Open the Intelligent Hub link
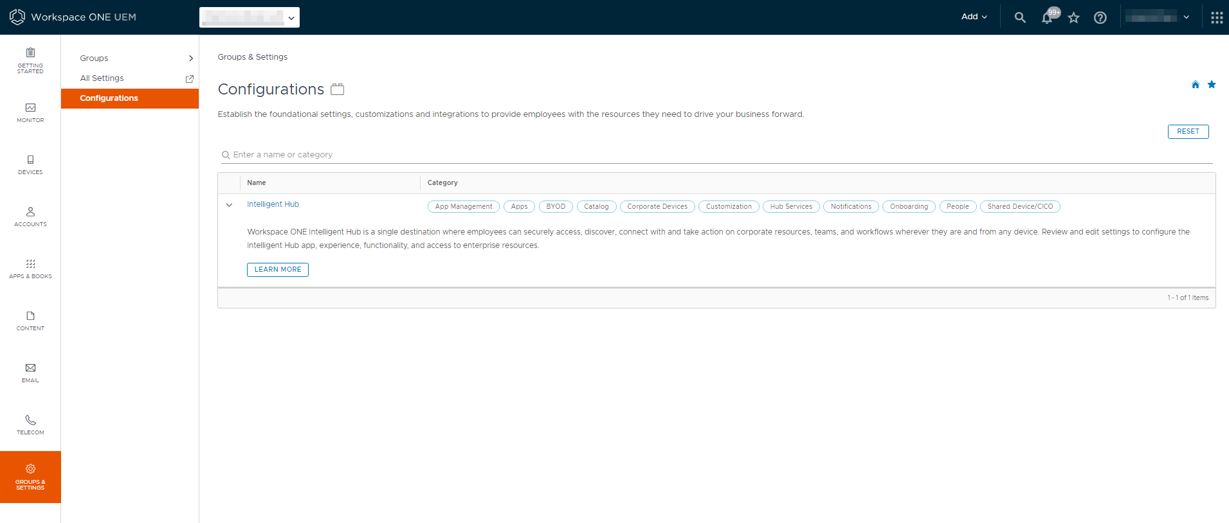 pos(273,204)
